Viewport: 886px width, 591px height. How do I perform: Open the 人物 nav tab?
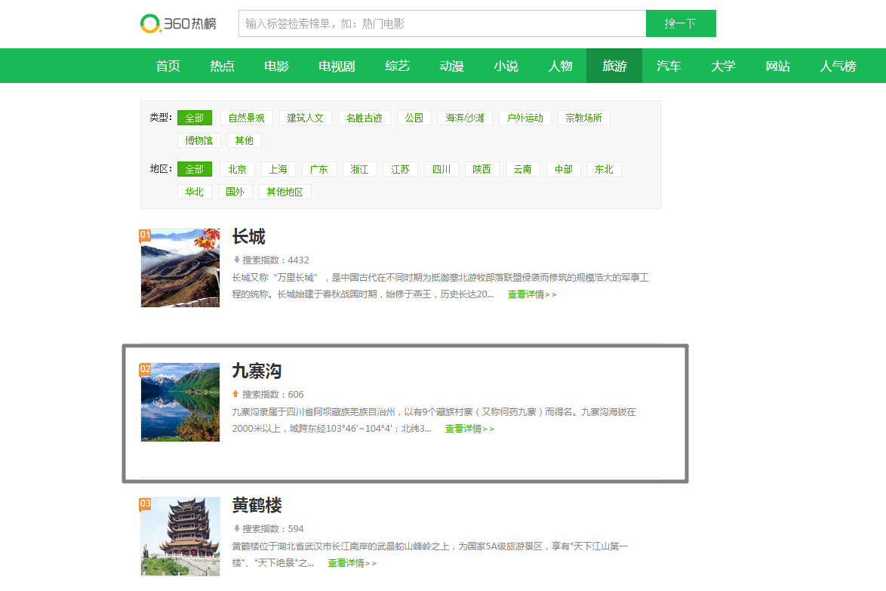[560, 66]
